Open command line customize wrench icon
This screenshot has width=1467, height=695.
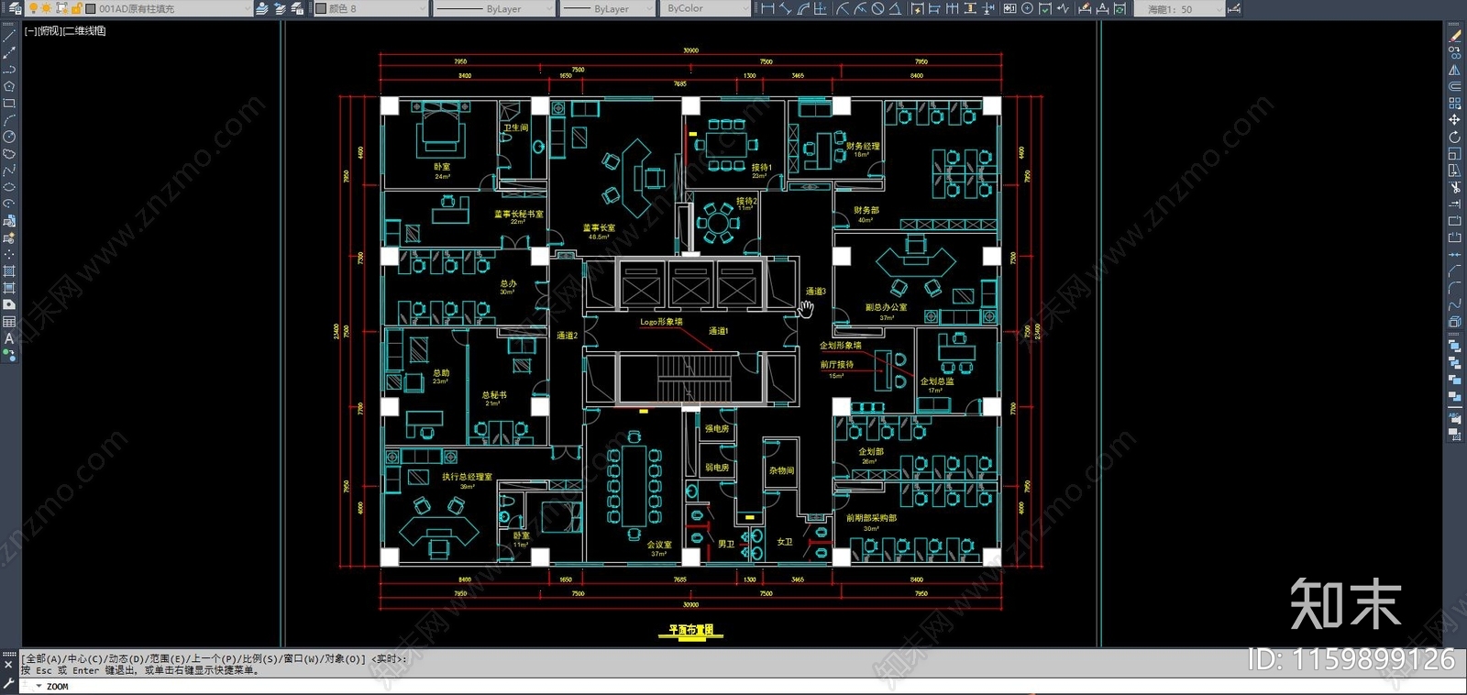[x=8, y=684]
